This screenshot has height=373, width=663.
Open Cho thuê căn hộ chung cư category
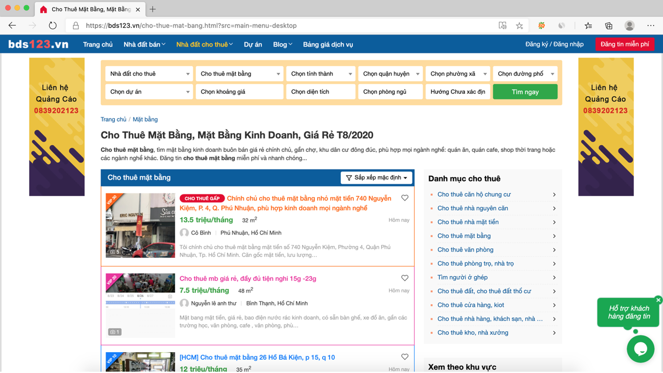click(x=474, y=194)
